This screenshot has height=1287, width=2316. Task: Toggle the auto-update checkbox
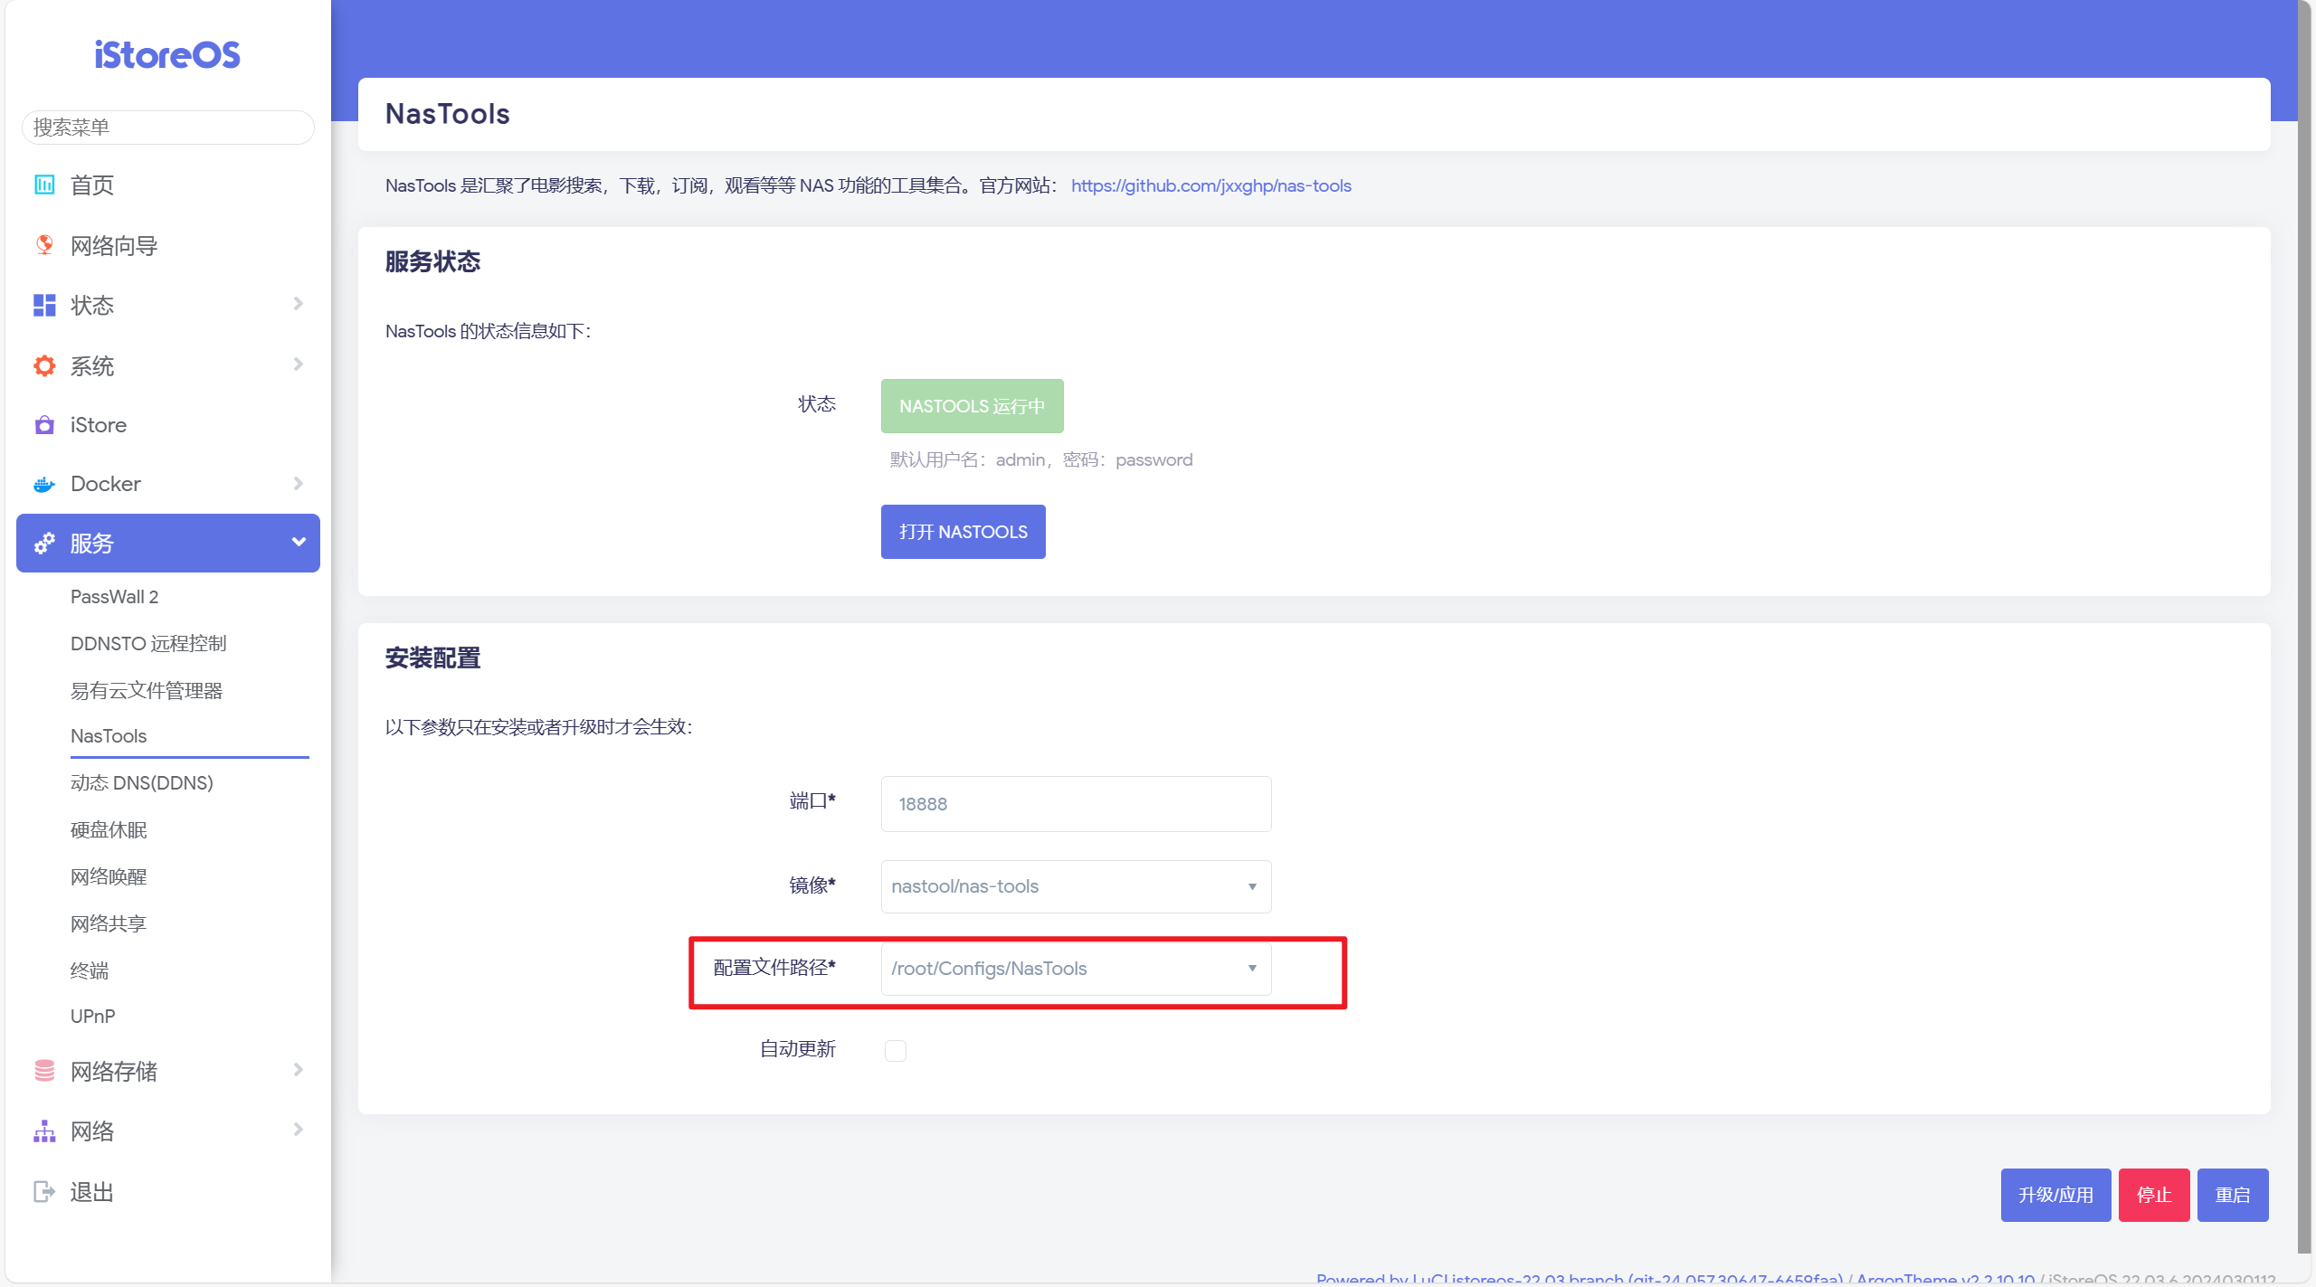(x=895, y=1050)
